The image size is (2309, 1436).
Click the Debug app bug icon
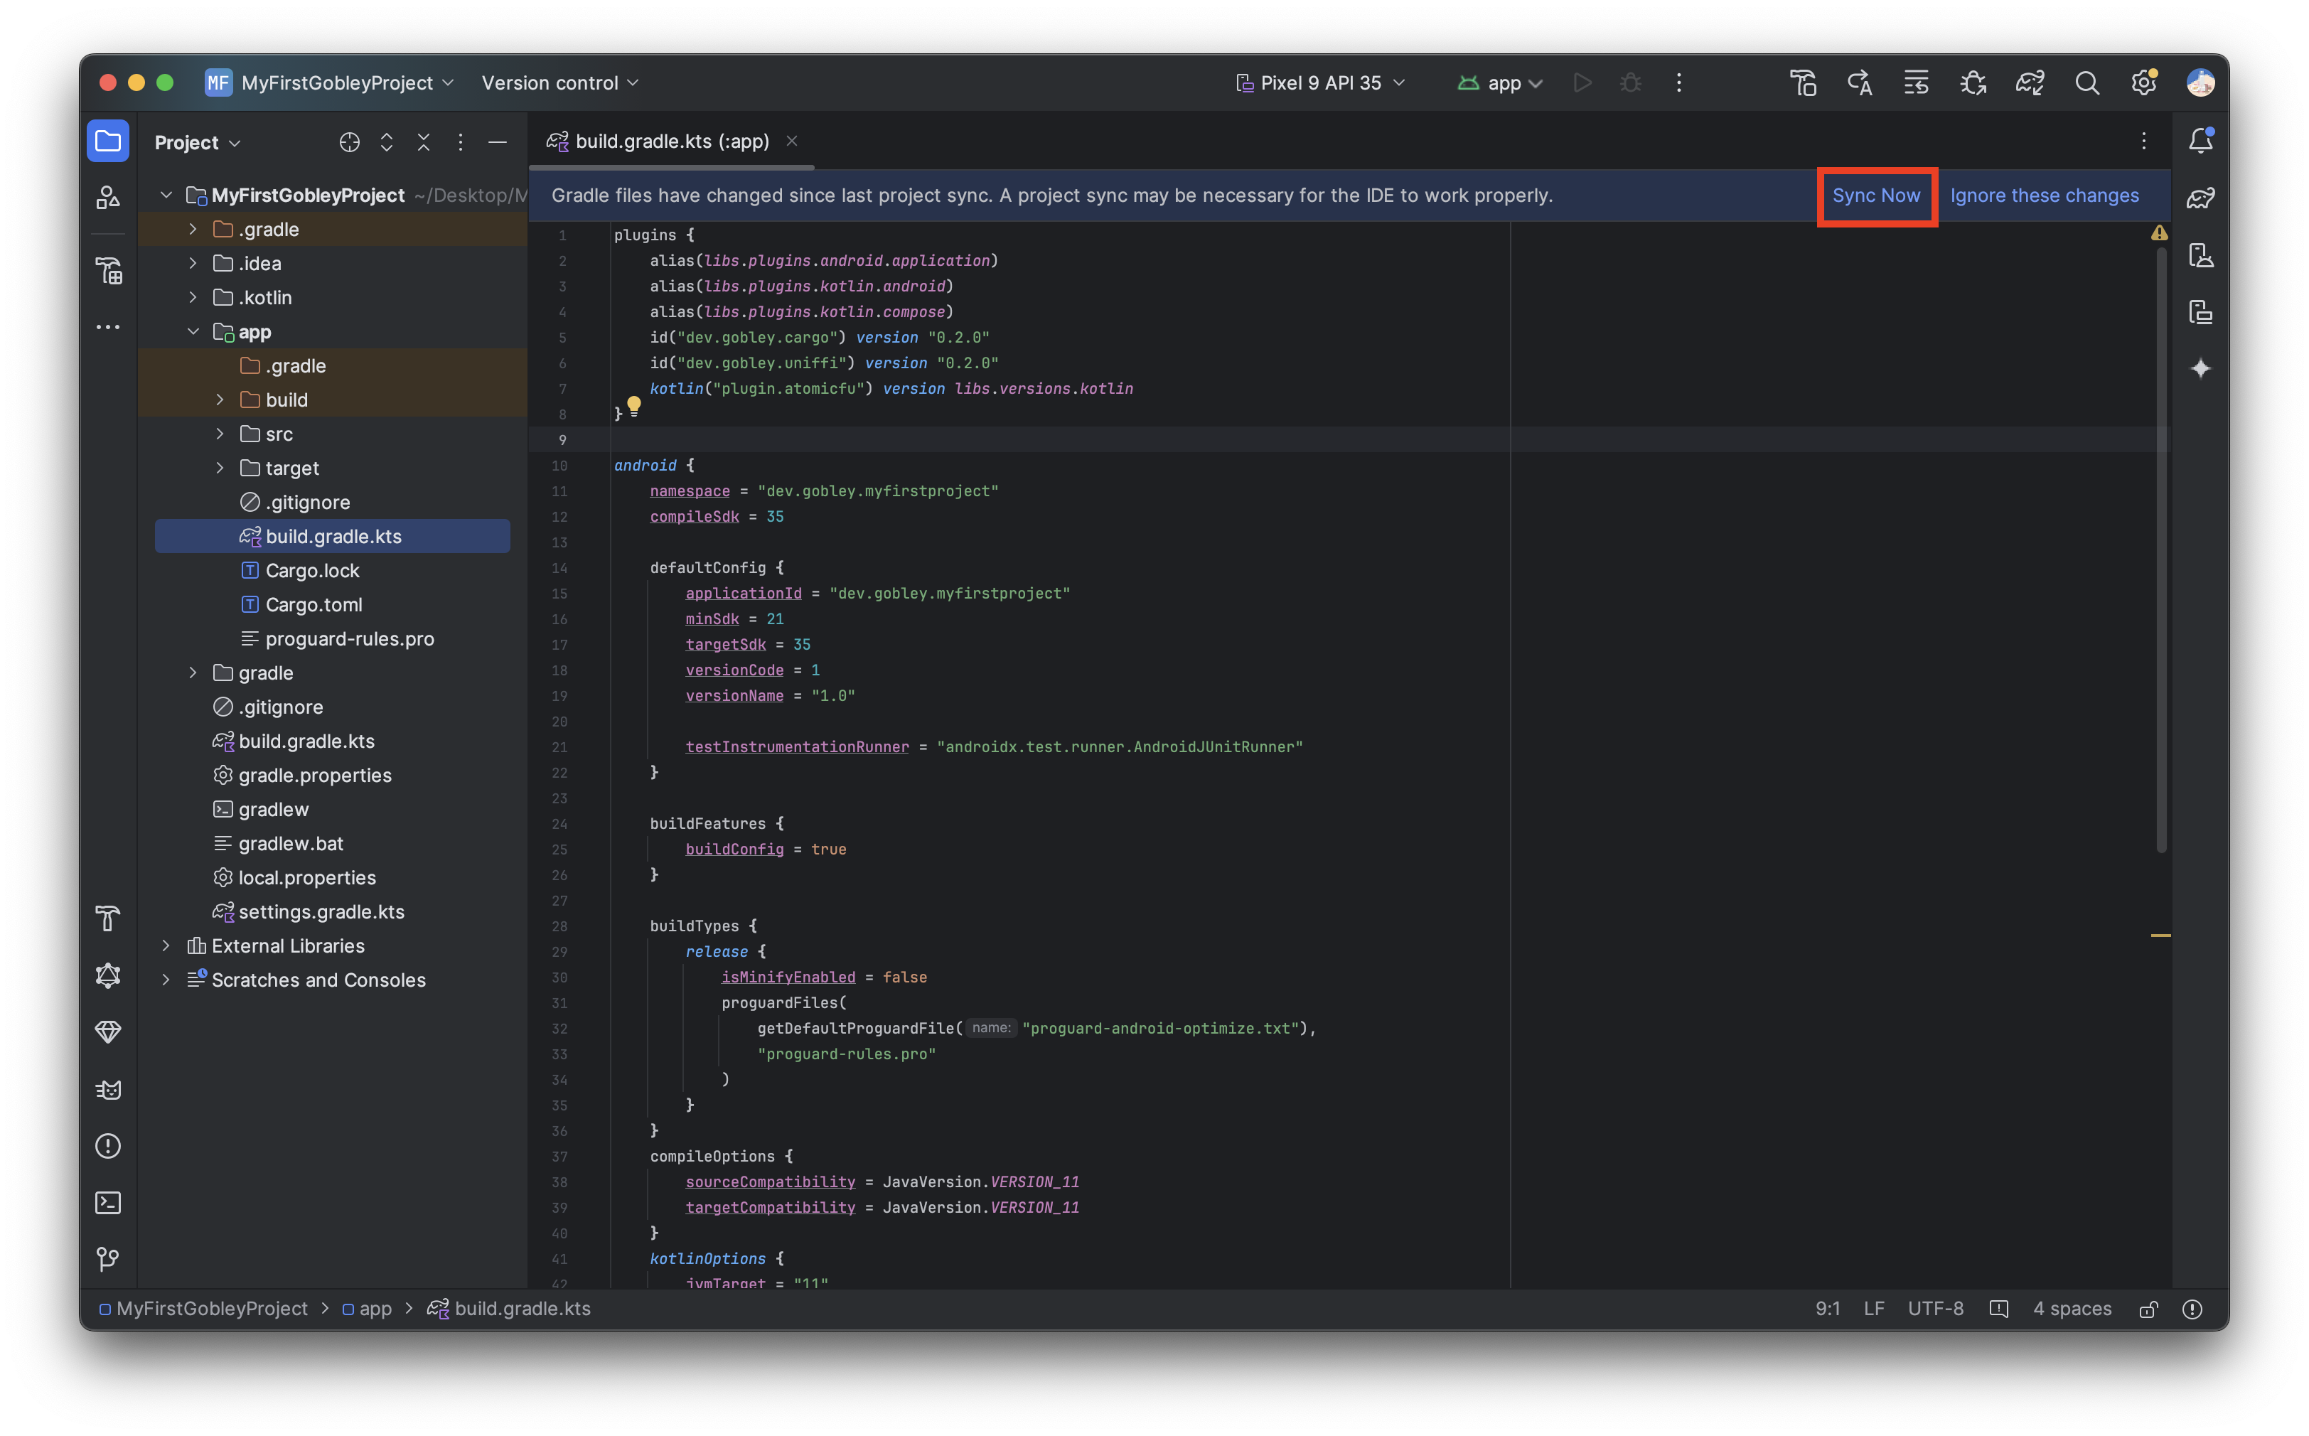coord(1631,84)
